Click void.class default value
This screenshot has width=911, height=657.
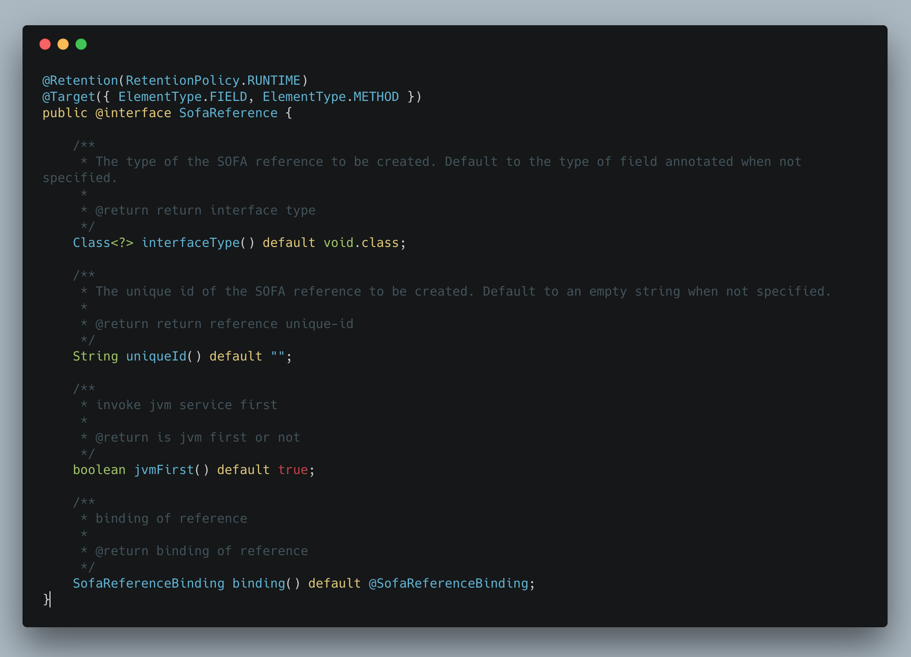pos(361,243)
